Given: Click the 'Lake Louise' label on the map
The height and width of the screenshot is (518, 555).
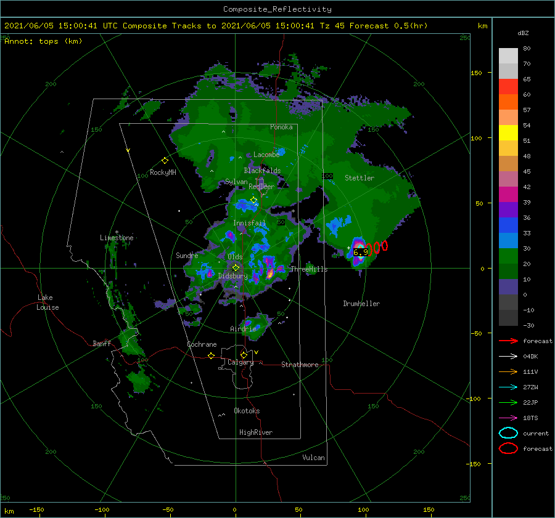Looking at the screenshot, I should coord(47,302).
